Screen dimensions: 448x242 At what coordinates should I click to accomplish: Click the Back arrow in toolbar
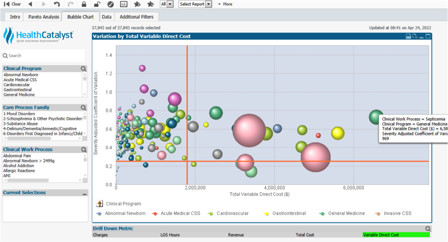coord(30,4)
